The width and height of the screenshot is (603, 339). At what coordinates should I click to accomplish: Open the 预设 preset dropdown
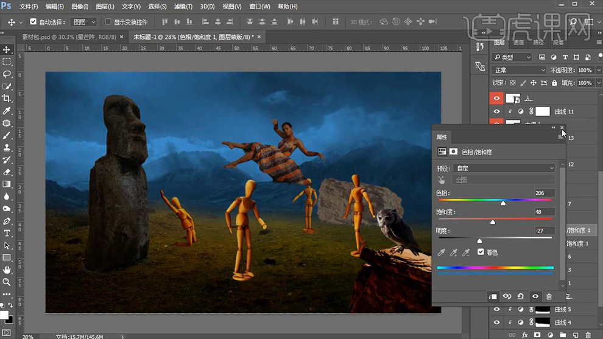(504, 169)
